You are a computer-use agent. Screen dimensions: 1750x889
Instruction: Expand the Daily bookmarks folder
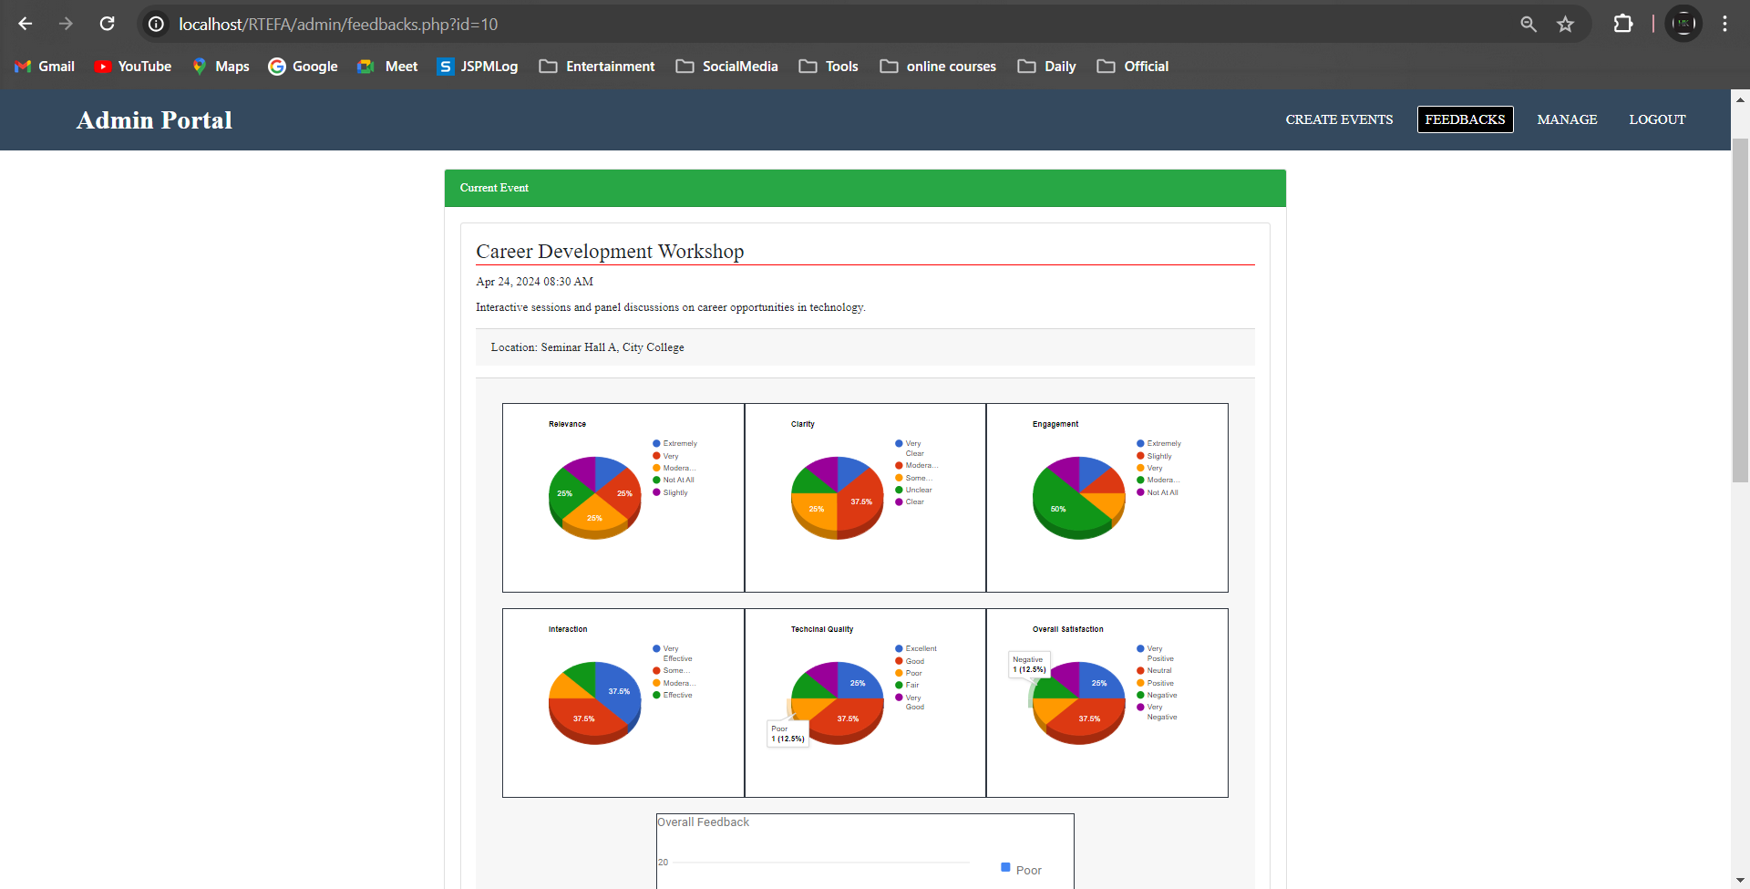coord(1046,67)
